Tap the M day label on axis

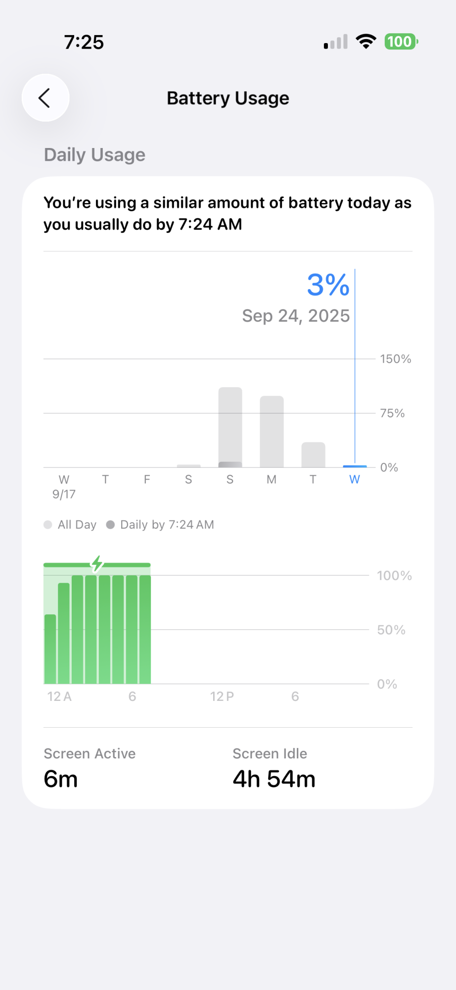[272, 480]
